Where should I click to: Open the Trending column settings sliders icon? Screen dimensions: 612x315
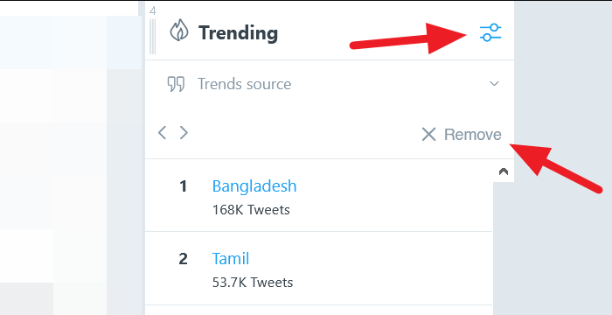click(490, 33)
